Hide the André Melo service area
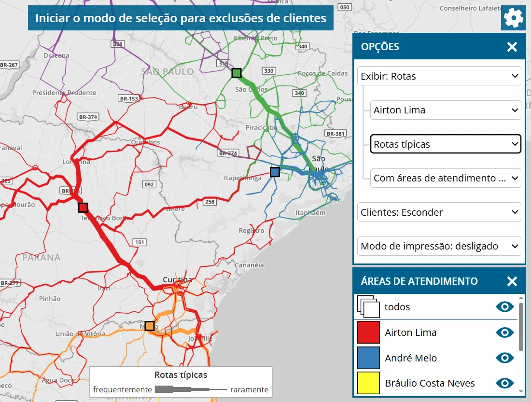Image resolution: width=531 pixels, height=402 pixels. (x=505, y=358)
